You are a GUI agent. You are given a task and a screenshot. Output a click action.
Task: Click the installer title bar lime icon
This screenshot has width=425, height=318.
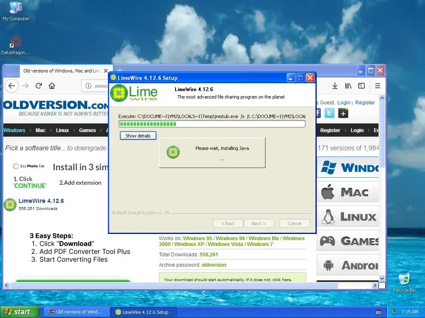114,77
